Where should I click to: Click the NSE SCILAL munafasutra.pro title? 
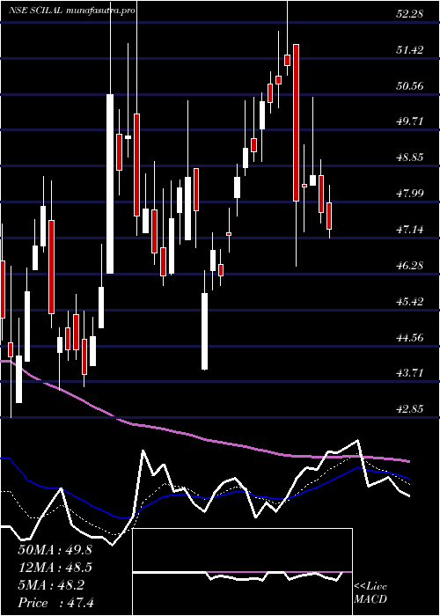73,11
